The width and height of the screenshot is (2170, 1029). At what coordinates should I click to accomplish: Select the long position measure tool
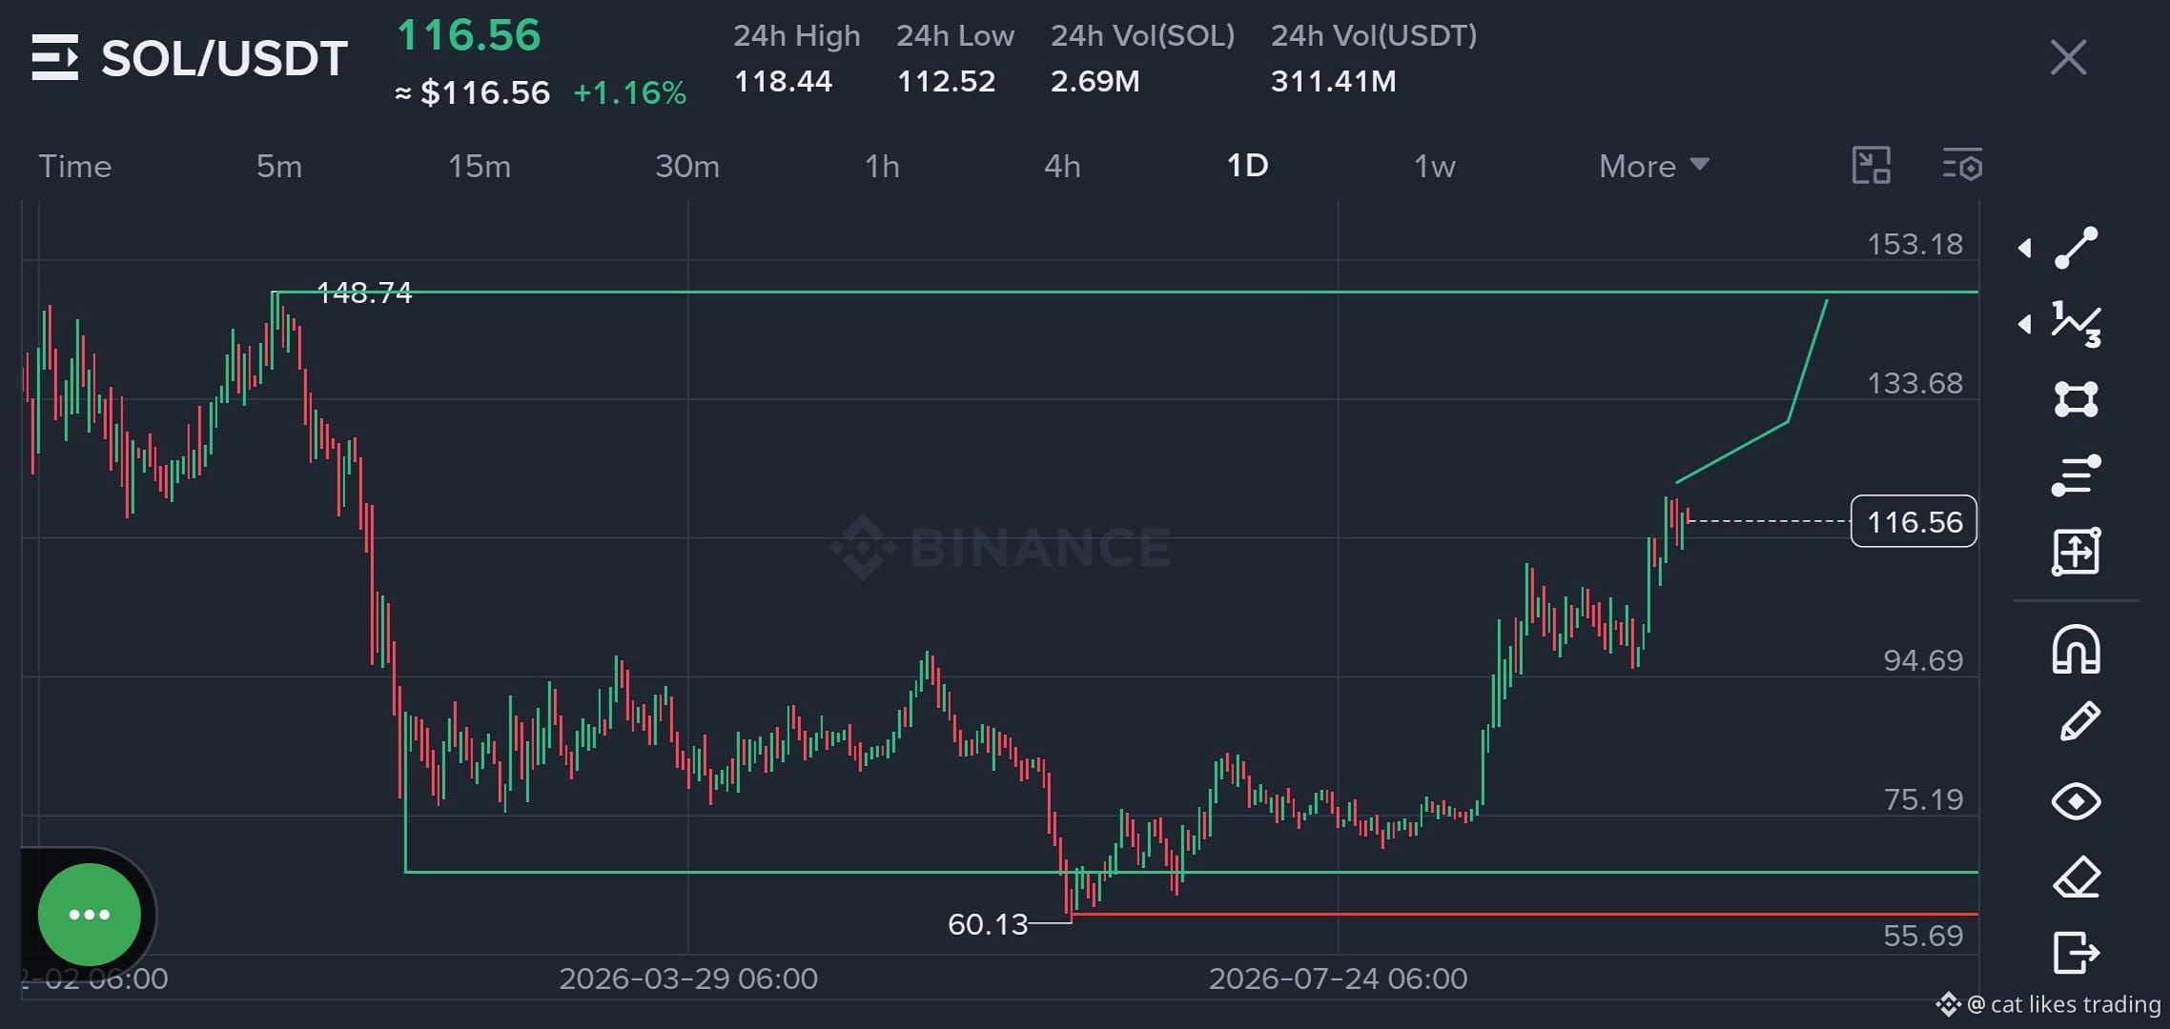(2076, 552)
